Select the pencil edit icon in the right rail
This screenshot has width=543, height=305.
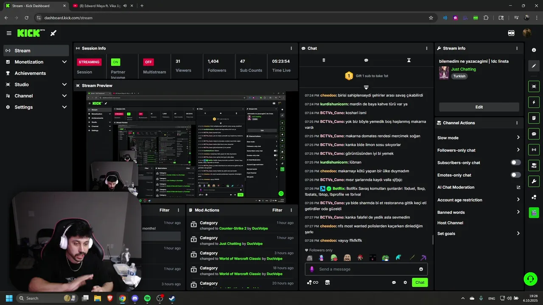pyautogui.click(x=534, y=66)
